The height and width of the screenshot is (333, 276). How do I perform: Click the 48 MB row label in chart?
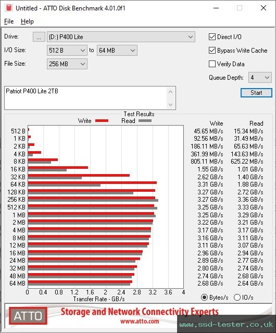[x=17, y=276]
